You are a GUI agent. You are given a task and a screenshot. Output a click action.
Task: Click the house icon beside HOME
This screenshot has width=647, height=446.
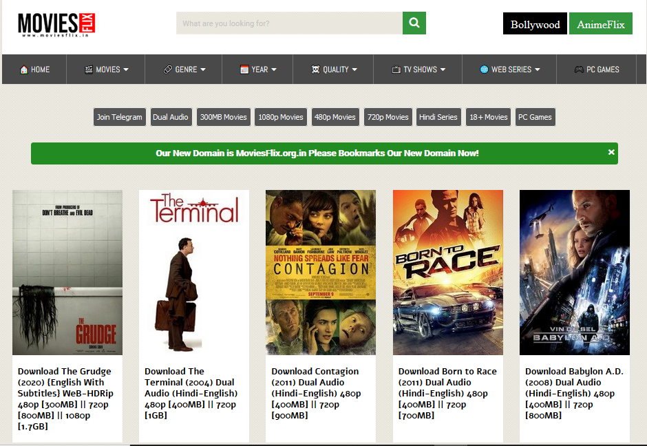tap(23, 69)
